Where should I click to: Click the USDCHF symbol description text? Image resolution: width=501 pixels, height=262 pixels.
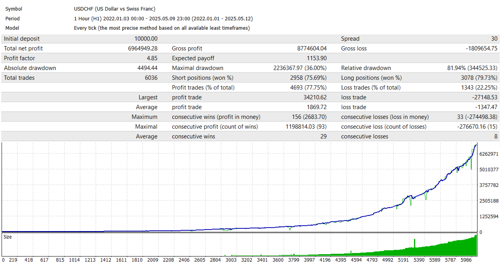pyautogui.click(x=114, y=9)
